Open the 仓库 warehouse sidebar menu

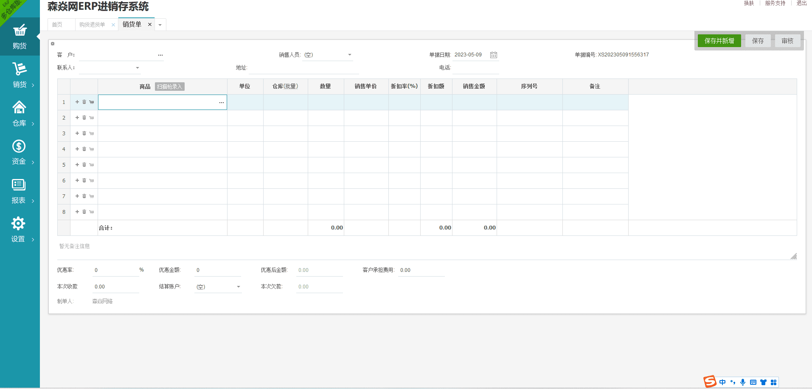point(20,114)
